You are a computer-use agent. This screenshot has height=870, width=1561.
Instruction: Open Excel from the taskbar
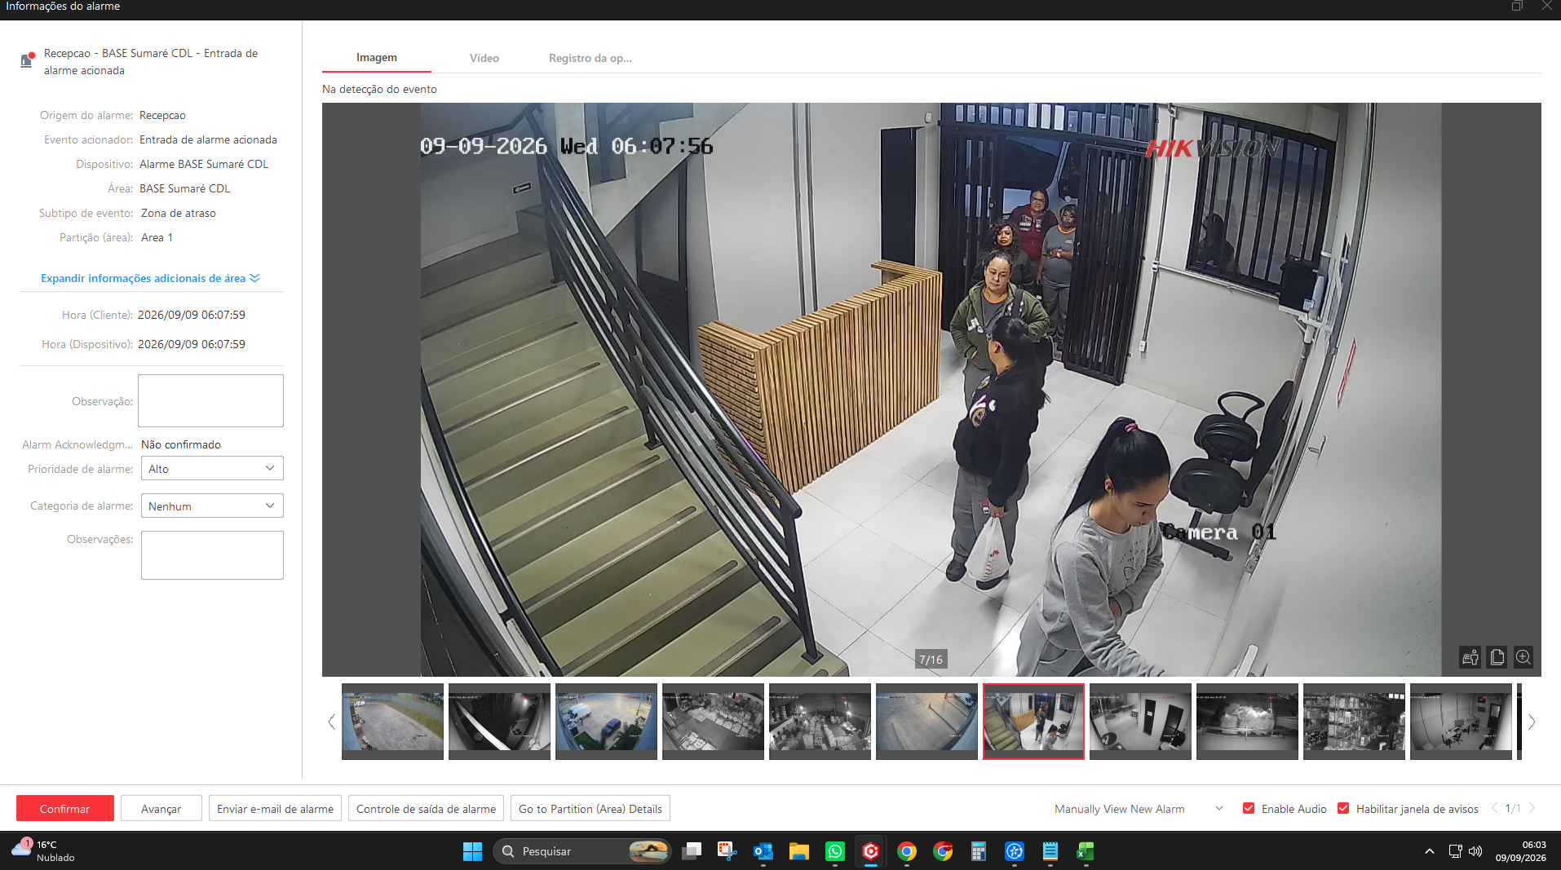[x=1086, y=851]
